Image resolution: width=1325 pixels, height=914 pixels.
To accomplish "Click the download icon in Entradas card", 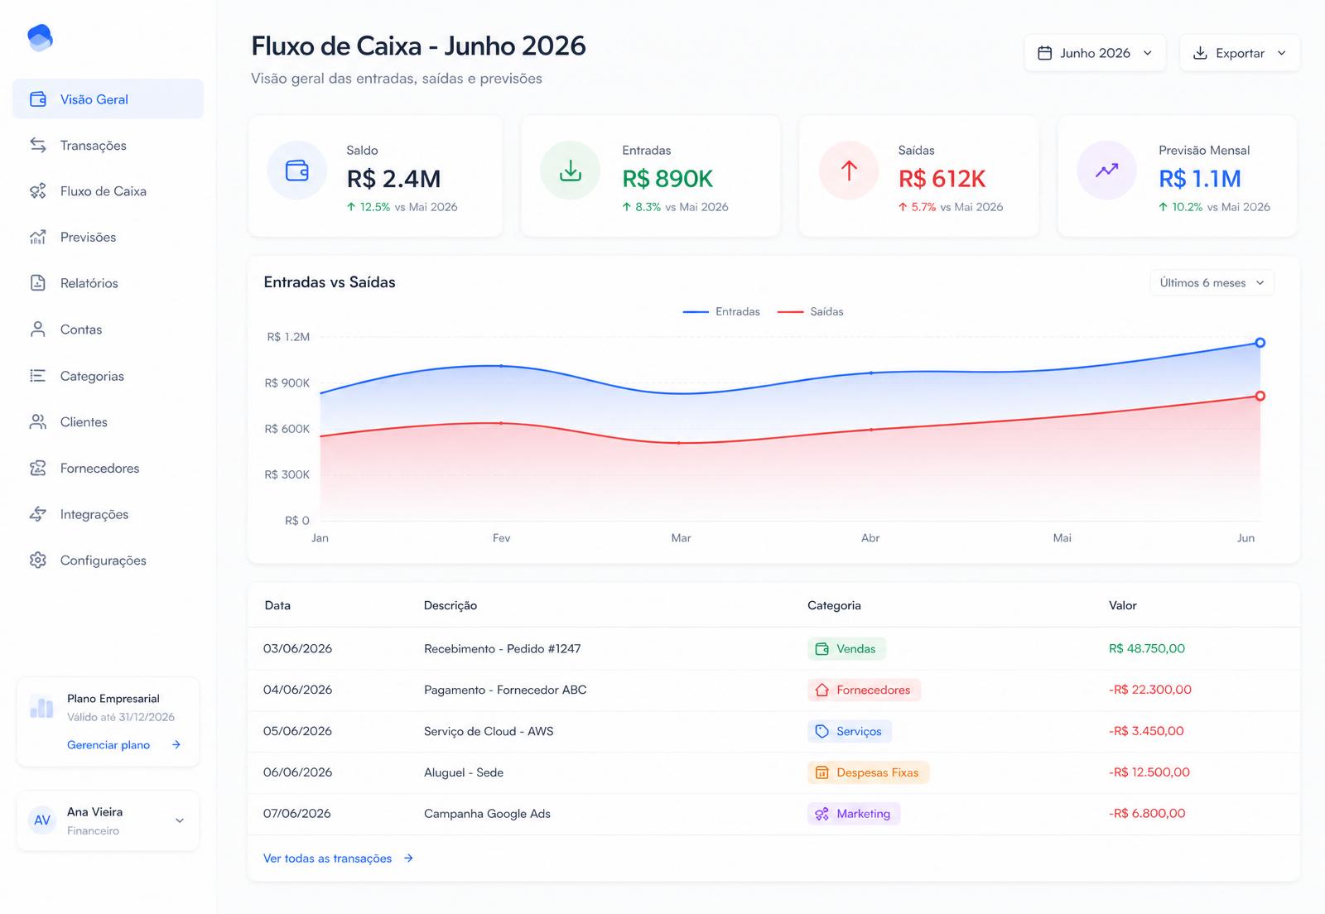I will point(570,171).
